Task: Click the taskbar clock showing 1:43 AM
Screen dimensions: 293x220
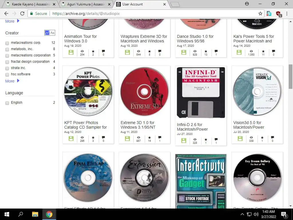Action: [268, 214]
